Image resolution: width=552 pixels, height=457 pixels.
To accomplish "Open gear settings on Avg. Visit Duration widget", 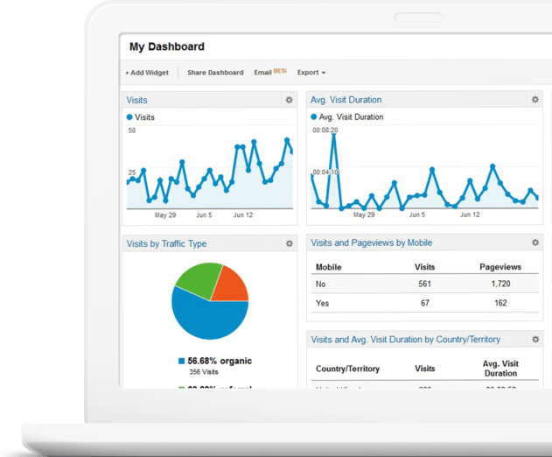I will coord(535,100).
